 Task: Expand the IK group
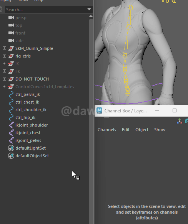click(x=5, y=64)
